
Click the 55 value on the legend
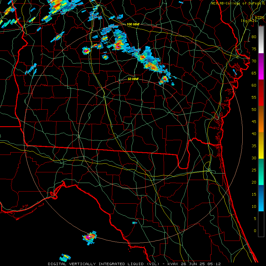[x=254, y=97]
